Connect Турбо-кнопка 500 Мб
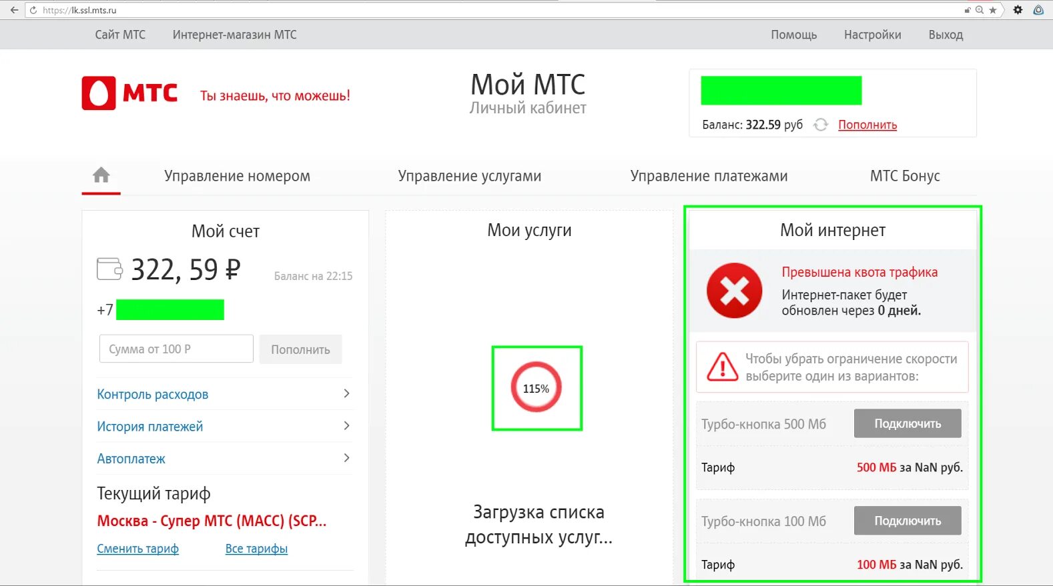The image size is (1053, 586). (908, 423)
